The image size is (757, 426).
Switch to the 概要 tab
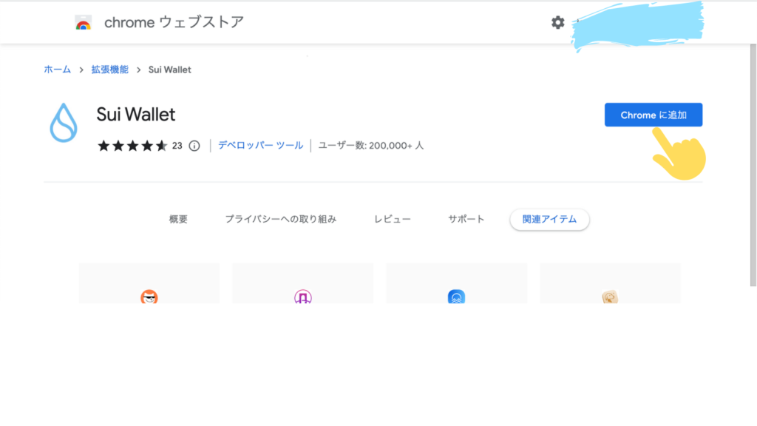click(x=178, y=219)
